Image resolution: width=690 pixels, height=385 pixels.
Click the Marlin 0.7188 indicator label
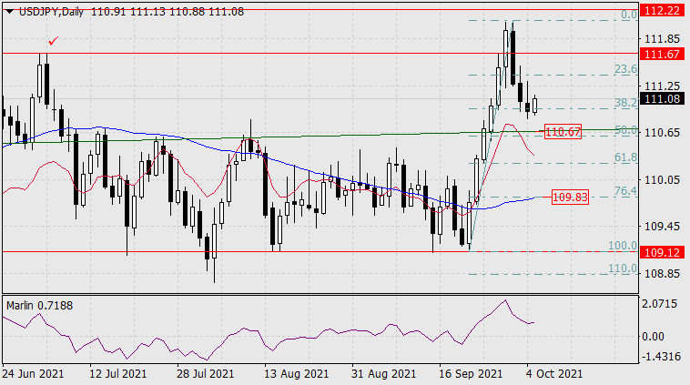coord(40,305)
